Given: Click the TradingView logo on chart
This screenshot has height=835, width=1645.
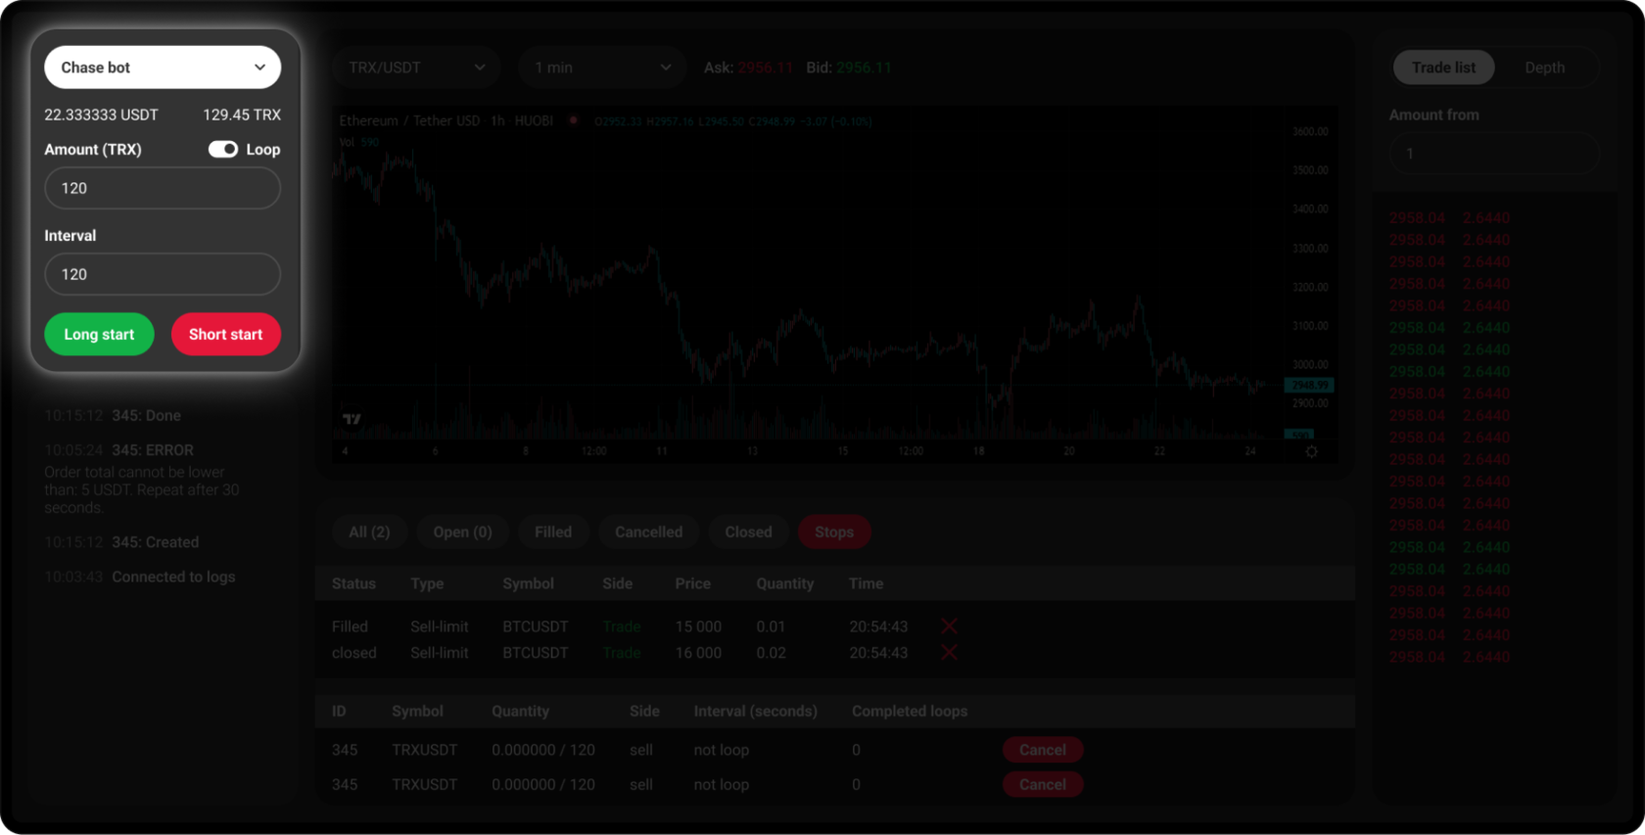Looking at the screenshot, I should pyautogui.click(x=352, y=419).
